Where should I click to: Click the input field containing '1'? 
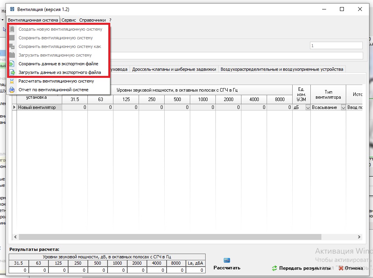(336, 46)
